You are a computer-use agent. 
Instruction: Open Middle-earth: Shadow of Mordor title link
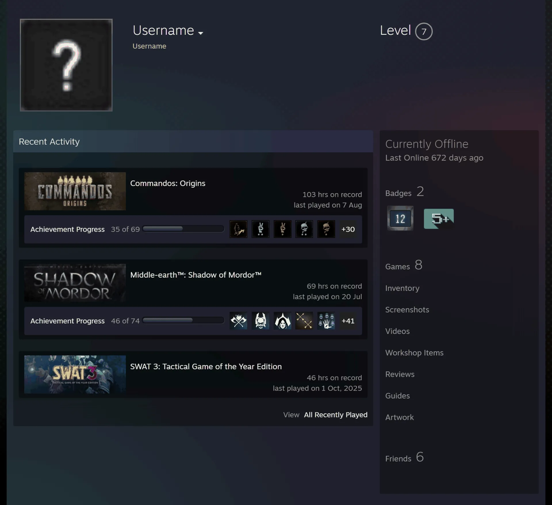[196, 275]
